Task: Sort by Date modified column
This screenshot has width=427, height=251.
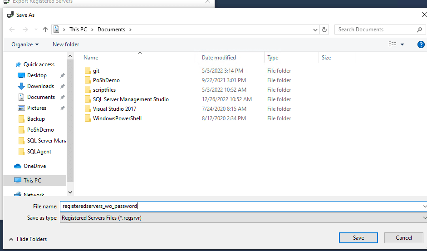Action: tap(219, 58)
